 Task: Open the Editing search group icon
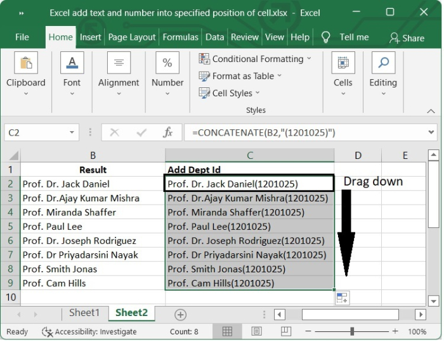point(383,63)
